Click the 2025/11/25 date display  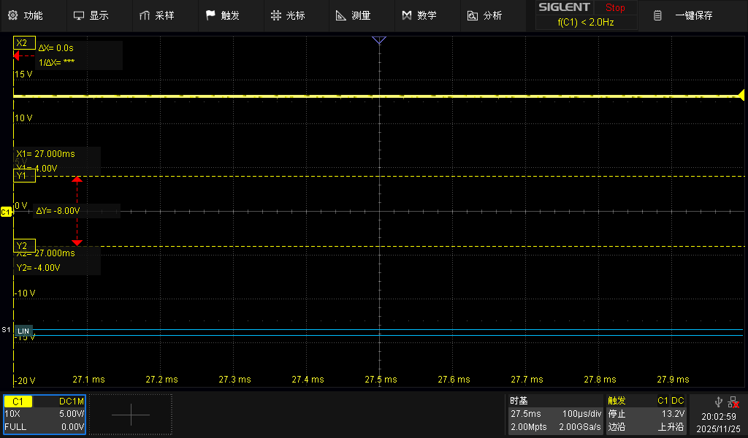tap(719, 429)
